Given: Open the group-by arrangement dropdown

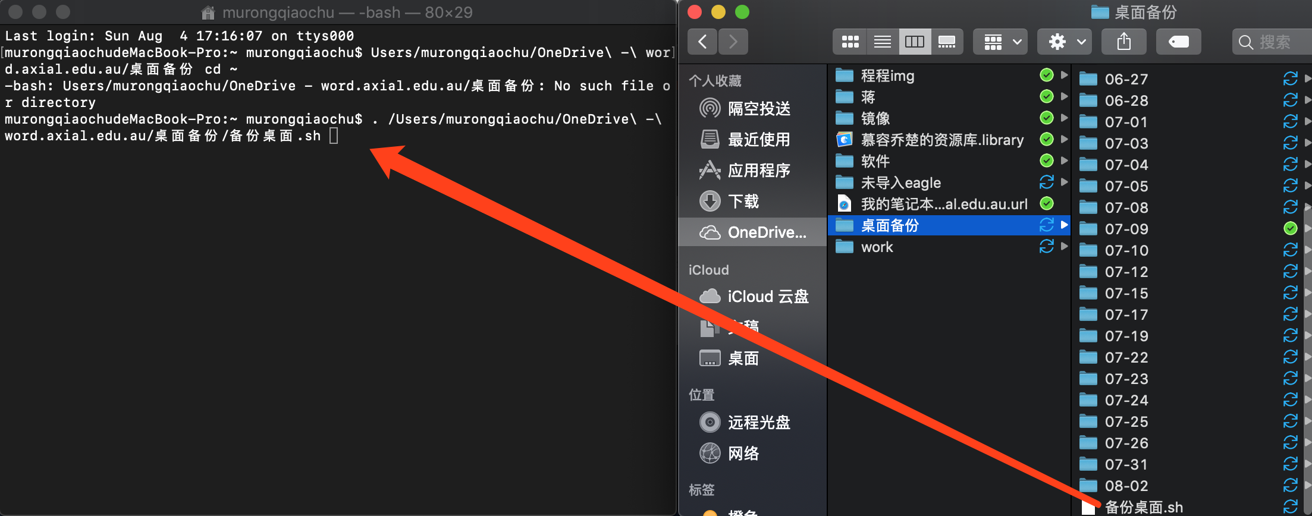Looking at the screenshot, I should click(1000, 42).
